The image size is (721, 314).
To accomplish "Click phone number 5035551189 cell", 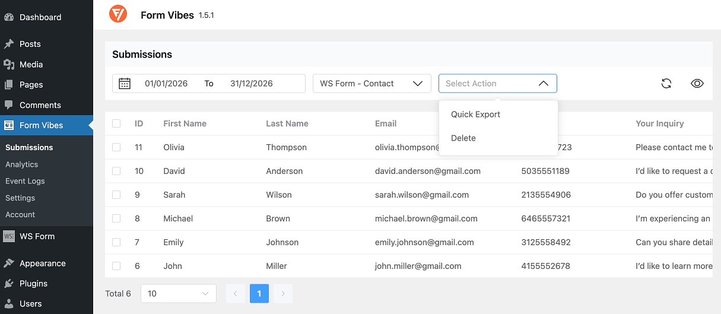I will coord(545,171).
